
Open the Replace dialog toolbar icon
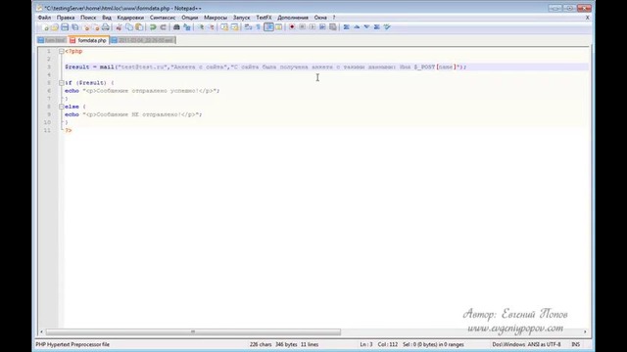point(187,27)
